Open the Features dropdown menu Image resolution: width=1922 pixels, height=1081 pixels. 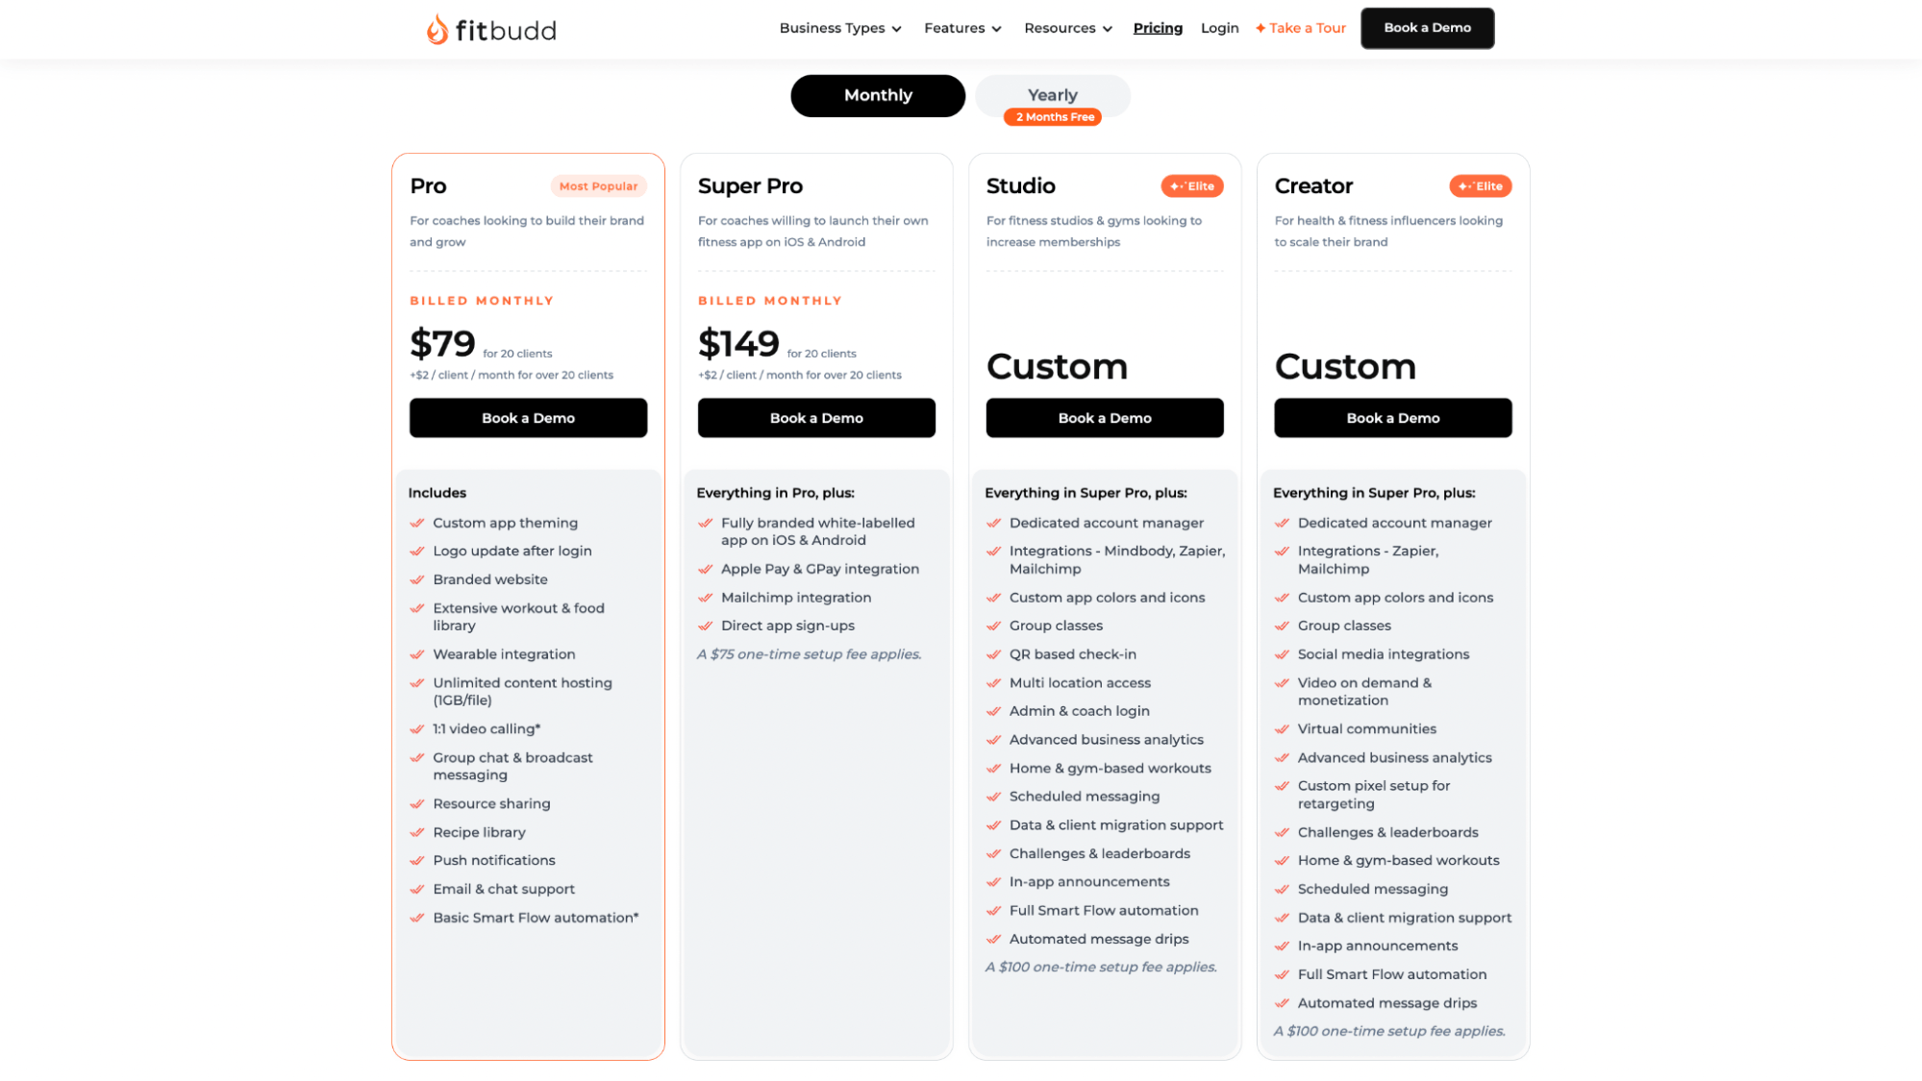tap(962, 28)
